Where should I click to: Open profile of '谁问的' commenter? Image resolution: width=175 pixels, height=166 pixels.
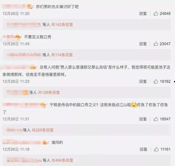pyautogui.click(x=25, y=142)
